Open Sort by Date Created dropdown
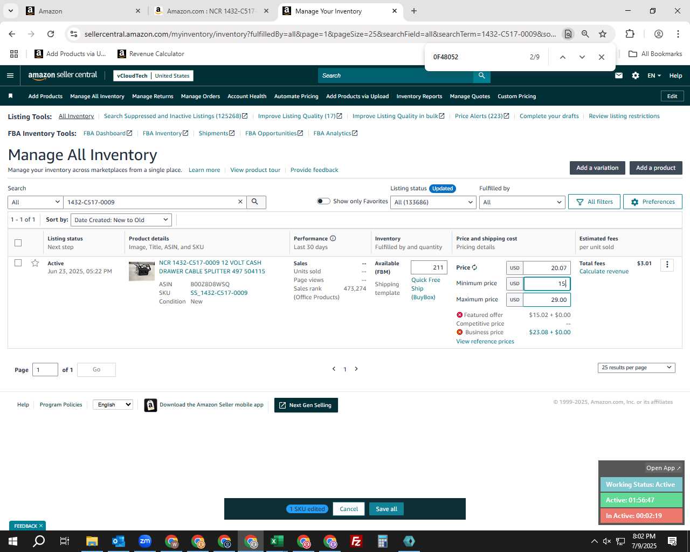 (121, 220)
